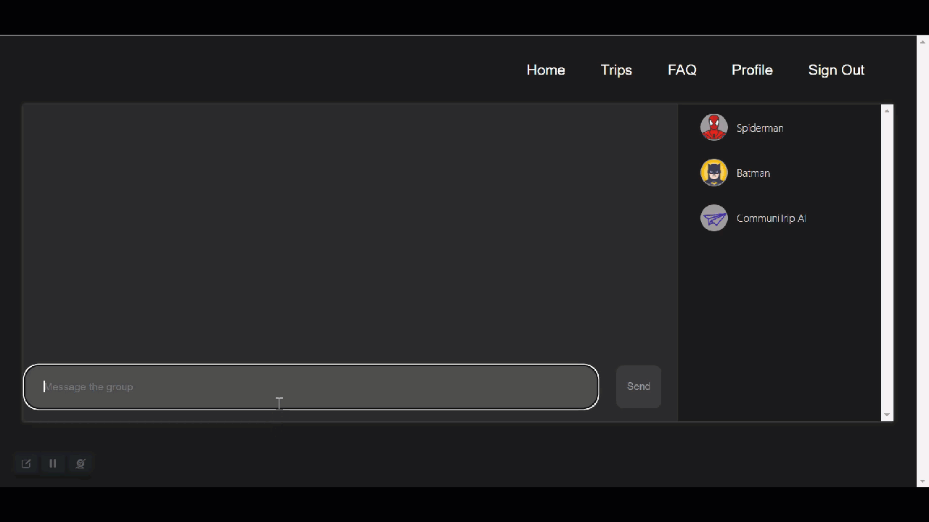Open the Profile page
Viewport: 929px width, 522px height.
(752, 70)
